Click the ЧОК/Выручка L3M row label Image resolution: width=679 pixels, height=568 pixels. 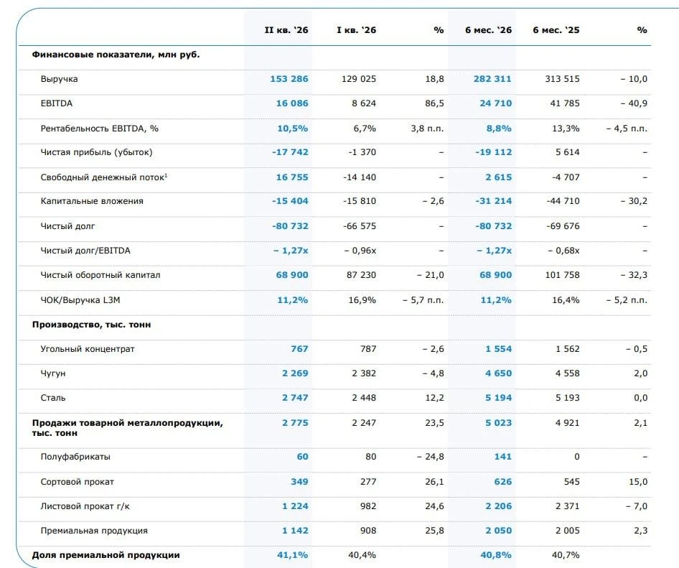pyautogui.click(x=80, y=300)
